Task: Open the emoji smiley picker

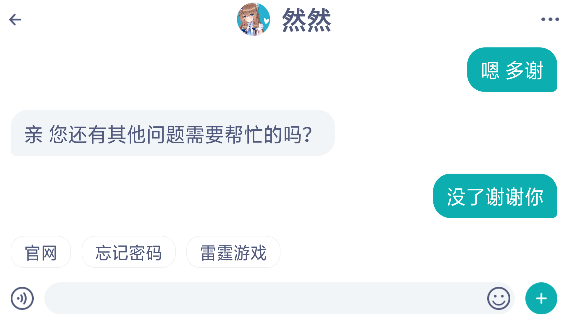Action: [x=498, y=298]
